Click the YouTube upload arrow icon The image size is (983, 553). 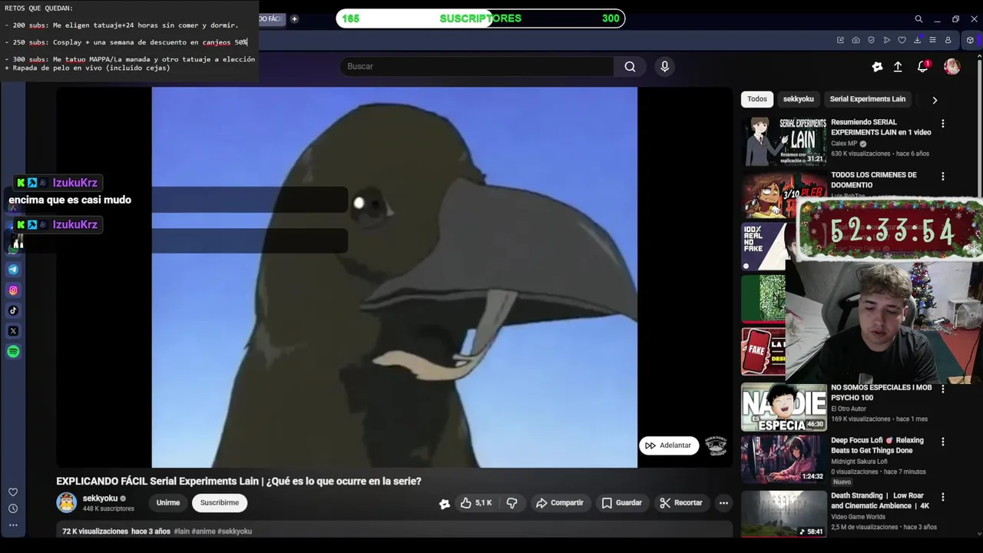tap(898, 67)
